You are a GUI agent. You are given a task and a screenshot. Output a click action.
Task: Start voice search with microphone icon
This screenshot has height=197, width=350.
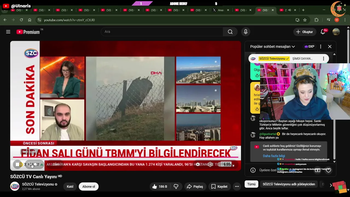(x=246, y=32)
